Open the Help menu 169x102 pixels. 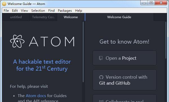[79, 11]
